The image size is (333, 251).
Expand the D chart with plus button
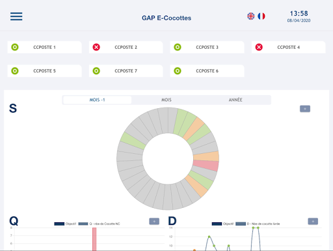[x=313, y=221]
